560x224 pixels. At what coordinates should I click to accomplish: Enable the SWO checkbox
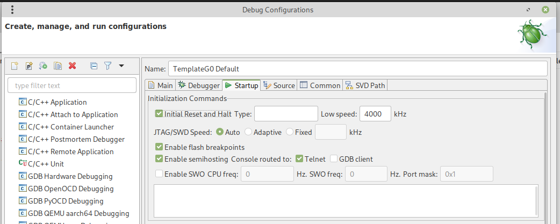[159, 174]
